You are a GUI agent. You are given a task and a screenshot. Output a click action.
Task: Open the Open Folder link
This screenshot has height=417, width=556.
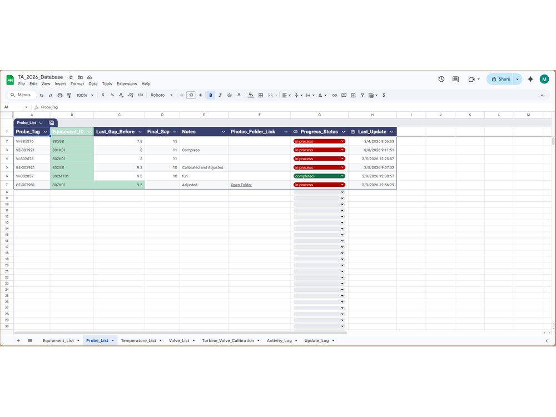[x=241, y=185]
